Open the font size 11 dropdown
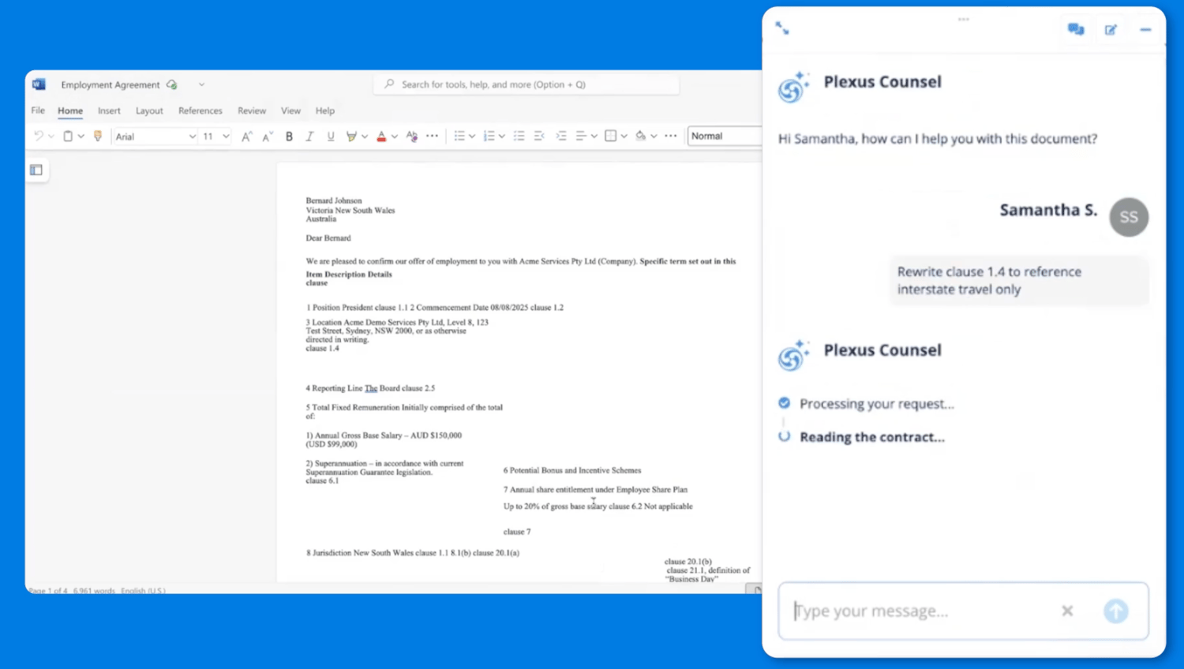 pyautogui.click(x=215, y=136)
